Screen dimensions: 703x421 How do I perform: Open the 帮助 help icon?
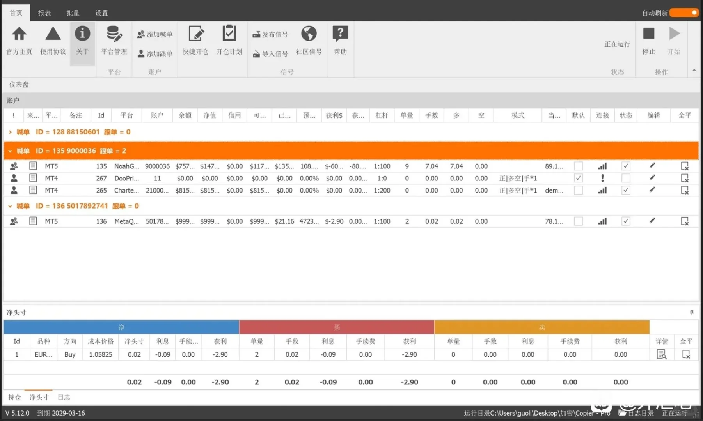click(x=340, y=34)
